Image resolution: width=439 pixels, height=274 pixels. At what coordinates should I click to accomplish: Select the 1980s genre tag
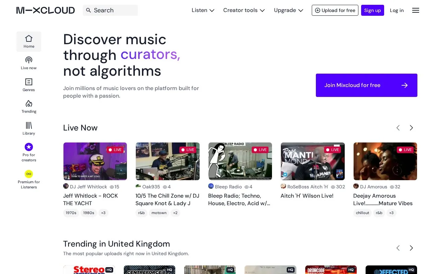(x=89, y=213)
